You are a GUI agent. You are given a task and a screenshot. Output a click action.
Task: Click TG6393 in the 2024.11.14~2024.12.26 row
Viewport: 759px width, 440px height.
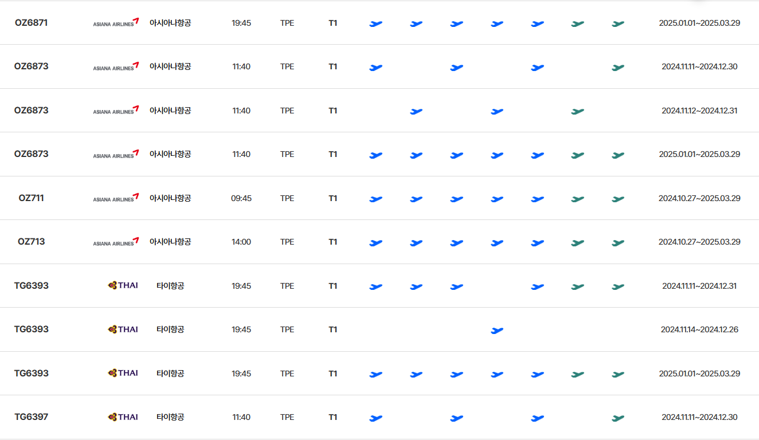tap(31, 329)
